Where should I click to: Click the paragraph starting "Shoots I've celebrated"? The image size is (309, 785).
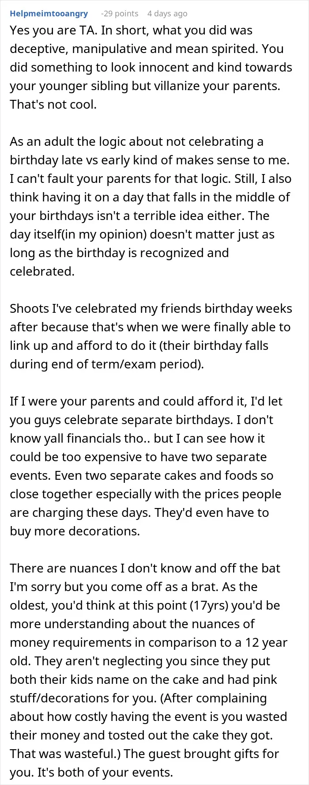(151, 336)
